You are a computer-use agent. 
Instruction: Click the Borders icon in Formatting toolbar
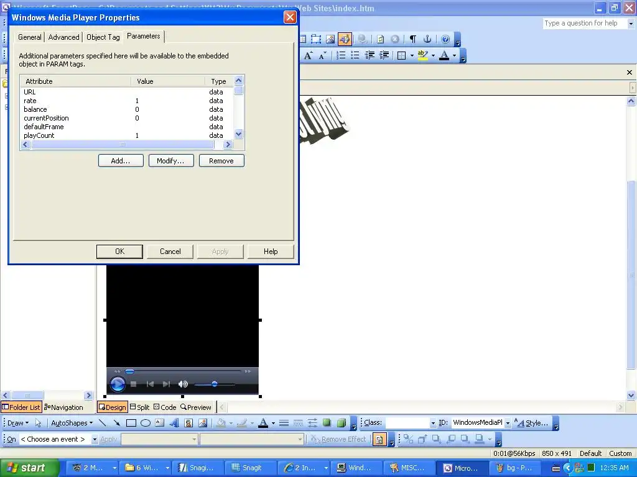[x=401, y=55]
